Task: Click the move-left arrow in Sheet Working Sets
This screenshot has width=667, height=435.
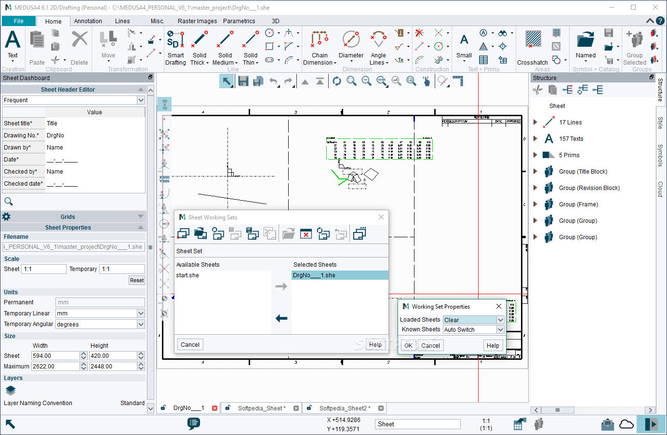Action: coord(281,318)
